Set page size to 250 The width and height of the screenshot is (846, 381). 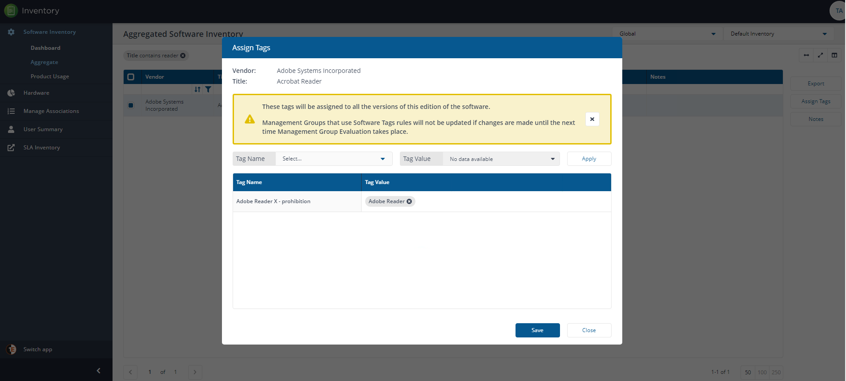coord(776,372)
